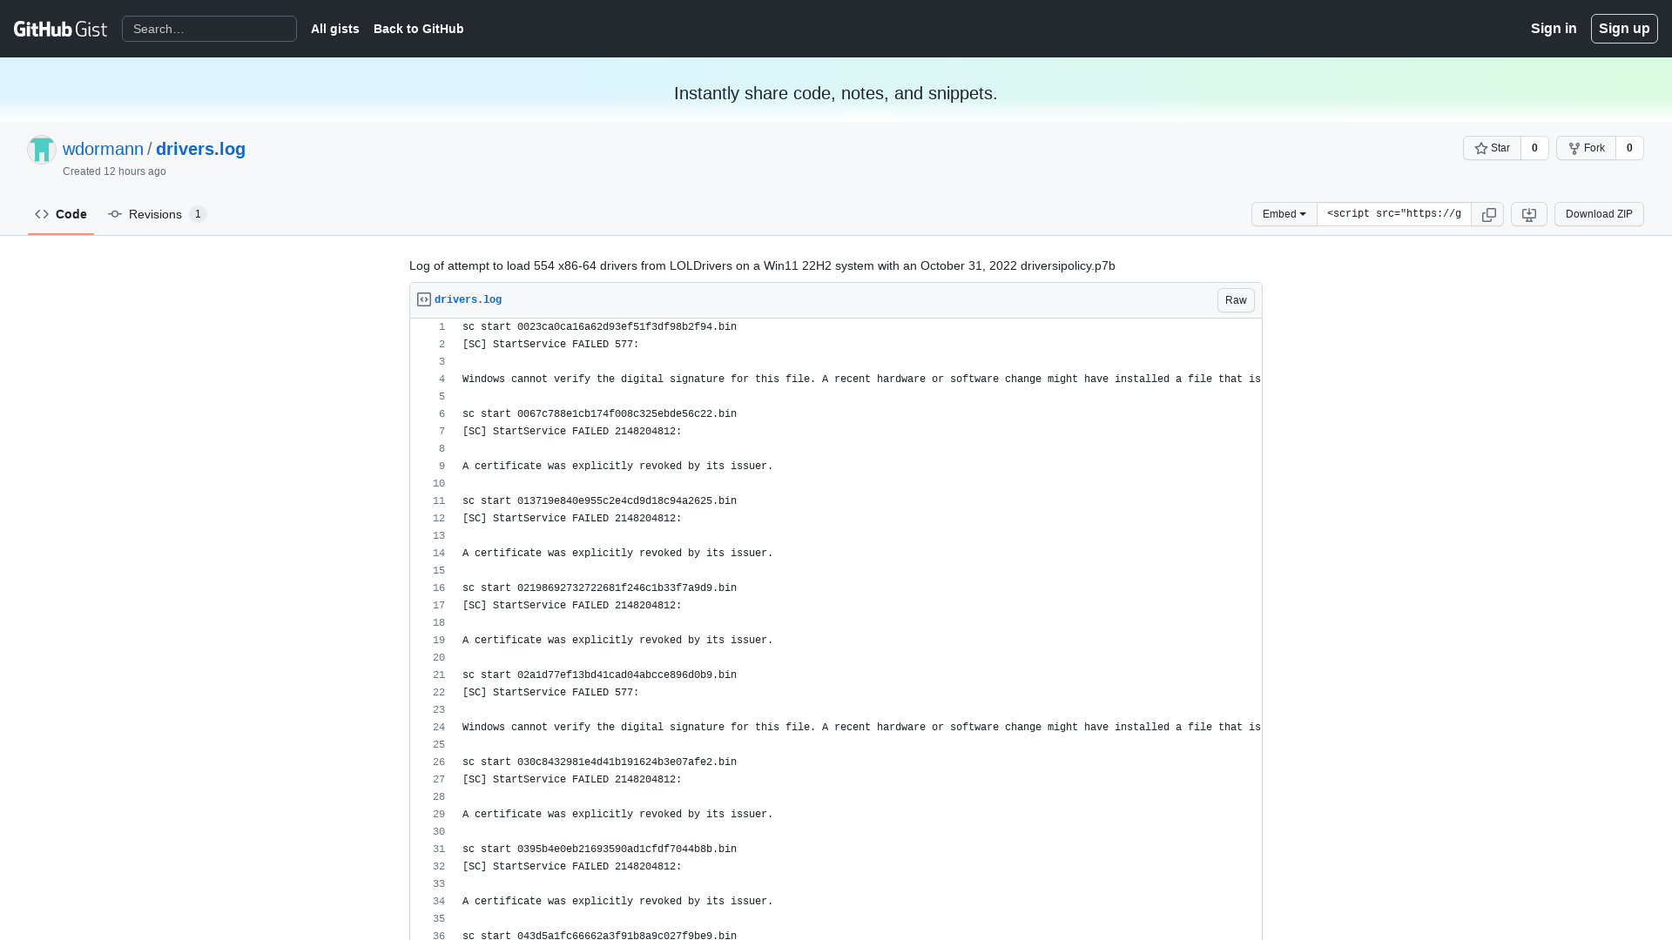1672x940 pixels.
Task: Click the All gists menu item
Action: click(x=335, y=29)
